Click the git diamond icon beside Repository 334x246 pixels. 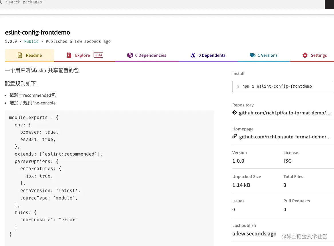point(234,113)
